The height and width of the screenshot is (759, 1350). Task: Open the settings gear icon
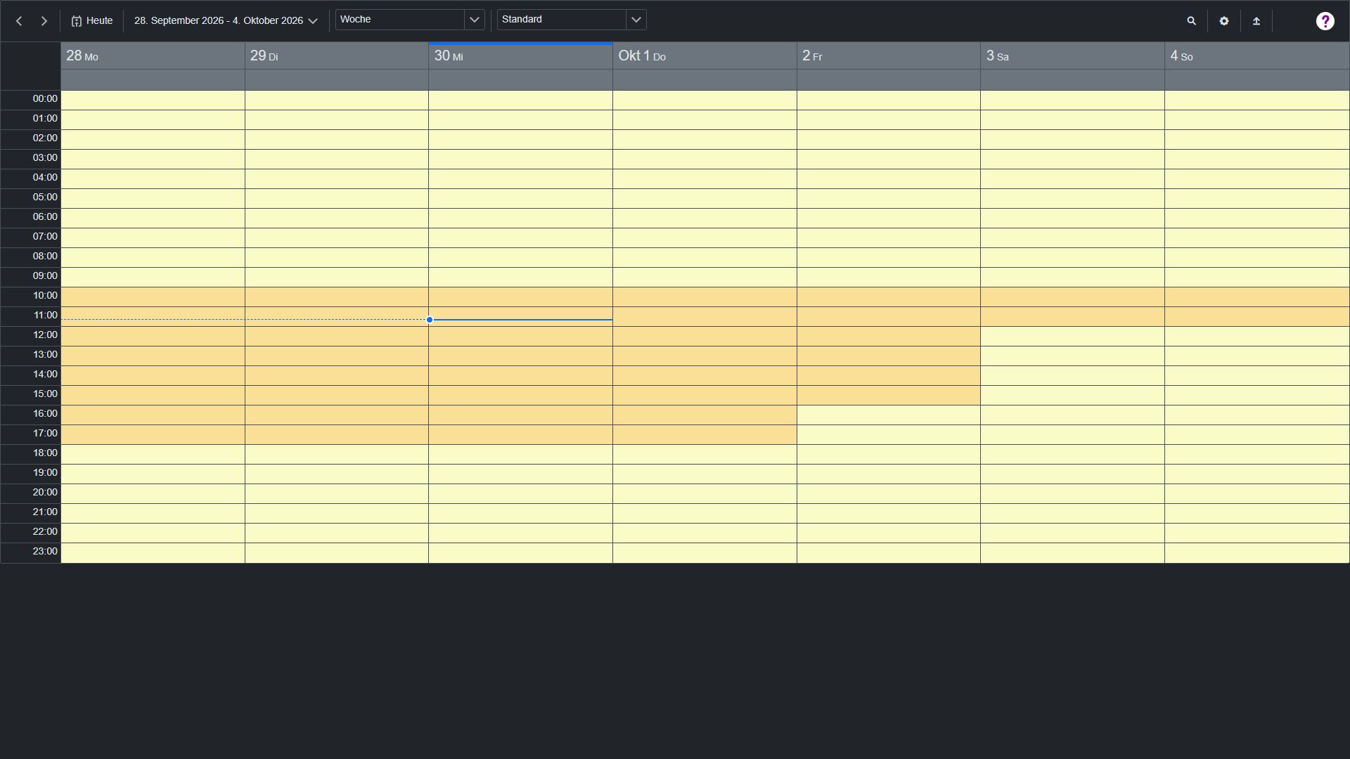tap(1224, 21)
